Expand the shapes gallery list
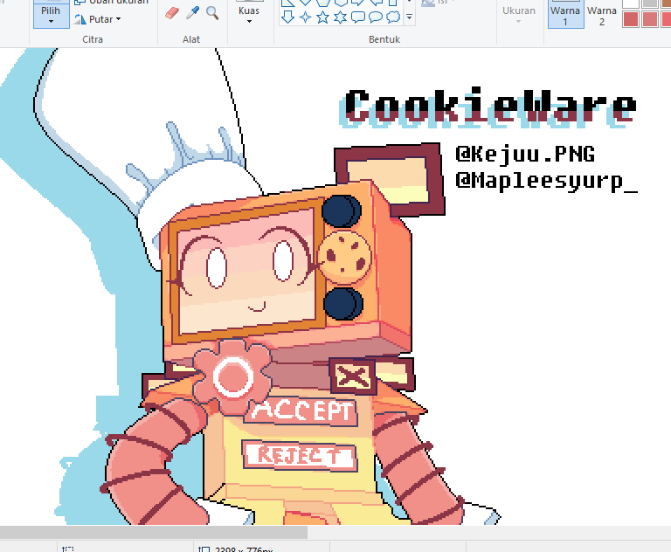Viewport: 671px width, 552px height. [x=410, y=17]
